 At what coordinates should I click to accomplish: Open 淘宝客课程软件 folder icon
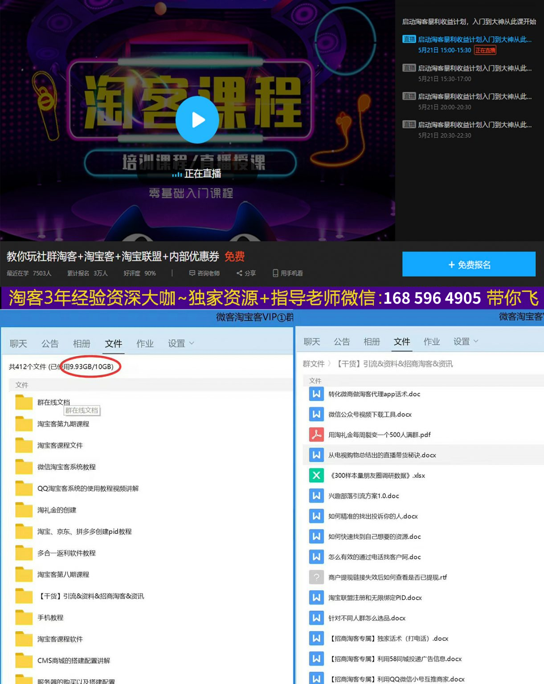coord(24,639)
